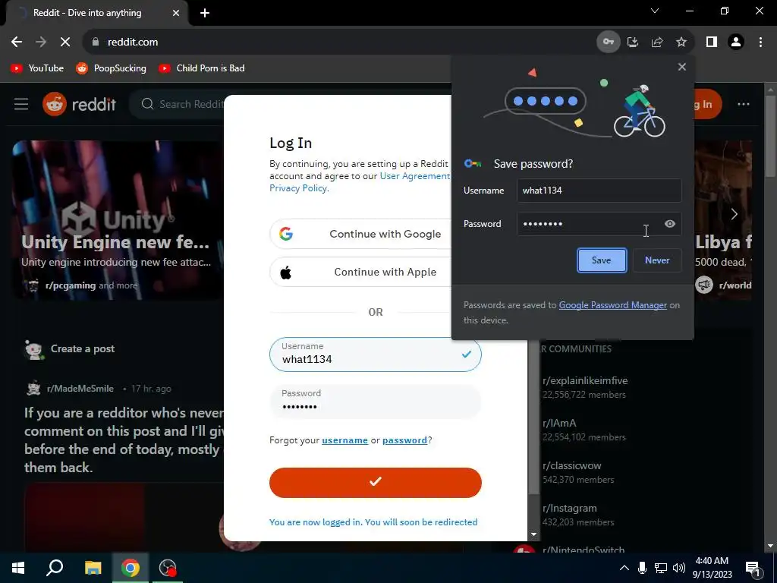Click the network tray icon

click(x=661, y=568)
